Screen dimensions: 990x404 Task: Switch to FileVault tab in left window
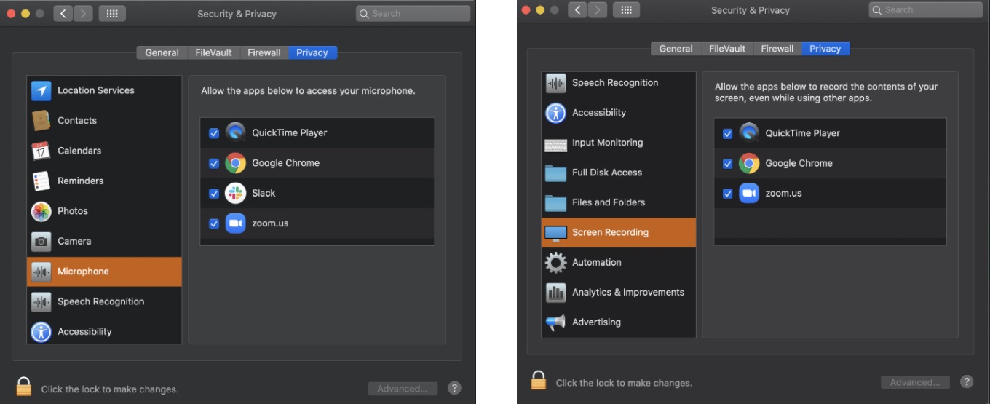pos(214,52)
